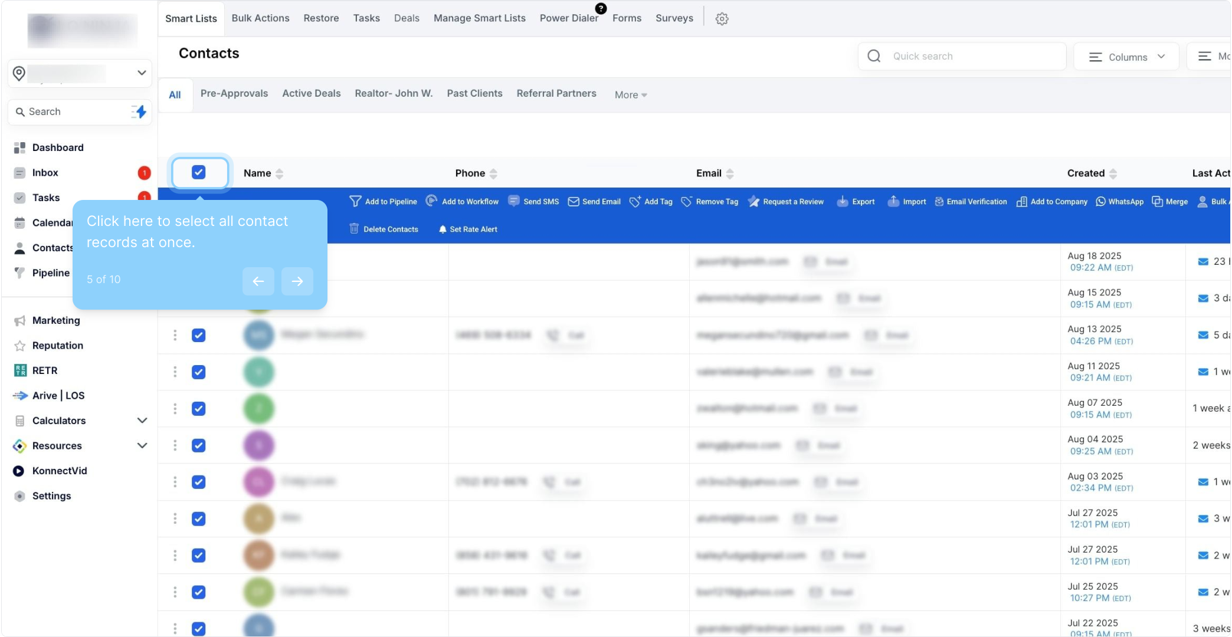The image size is (1232, 637).
Task: Expand Calculators in the sidebar
Action: pyautogui.click(x=142, y=421)
